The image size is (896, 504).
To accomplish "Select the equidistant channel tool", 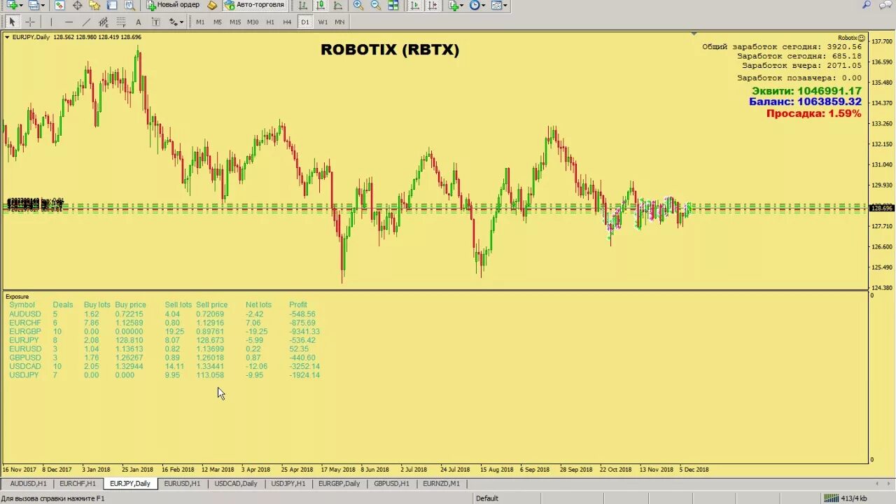I will (104, 22).
